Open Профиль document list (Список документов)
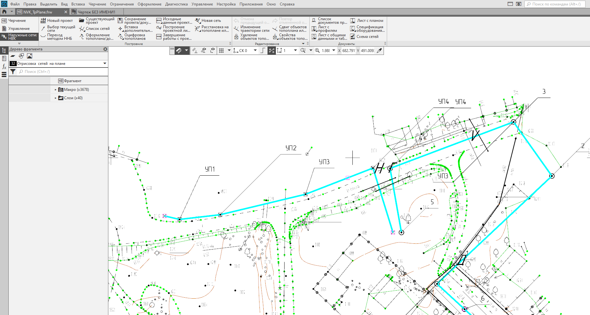 [x=329, y=21]
